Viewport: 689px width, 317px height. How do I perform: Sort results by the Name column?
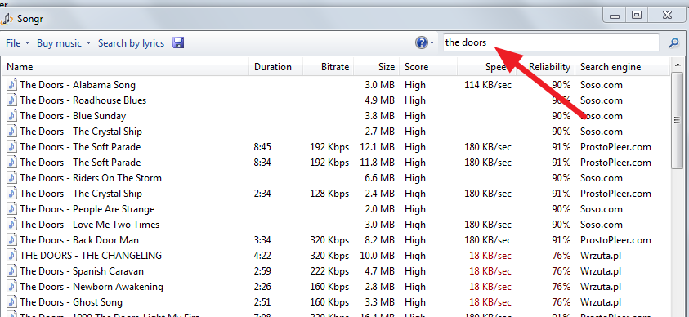[x=126, y=67]
